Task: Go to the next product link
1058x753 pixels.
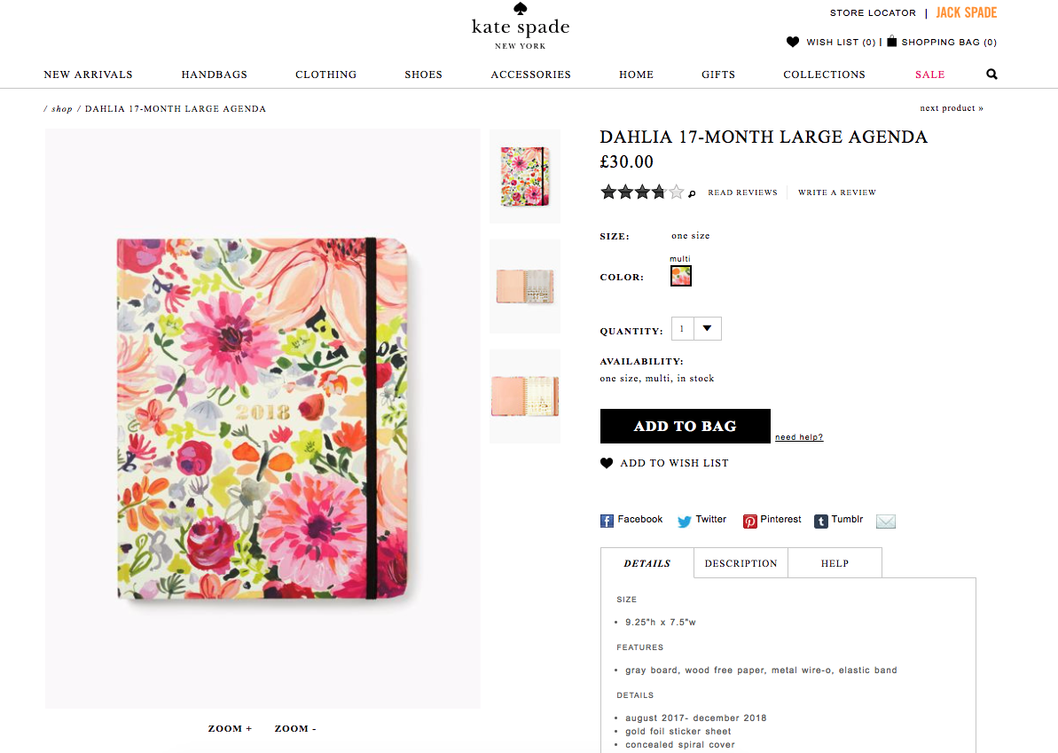Action: (952, 108)
